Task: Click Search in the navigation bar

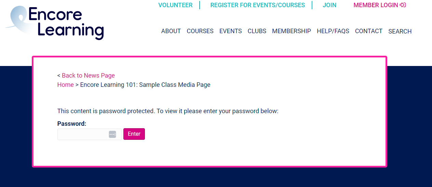Action: coord(400,31)
